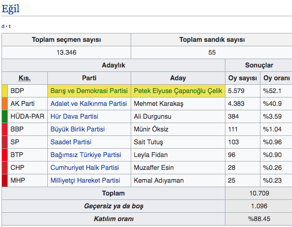The width and height of the screenshot is (292, 227).
Task: Open Bağımsız Türkiye Partisi link
Action: (x=86, y=155)
